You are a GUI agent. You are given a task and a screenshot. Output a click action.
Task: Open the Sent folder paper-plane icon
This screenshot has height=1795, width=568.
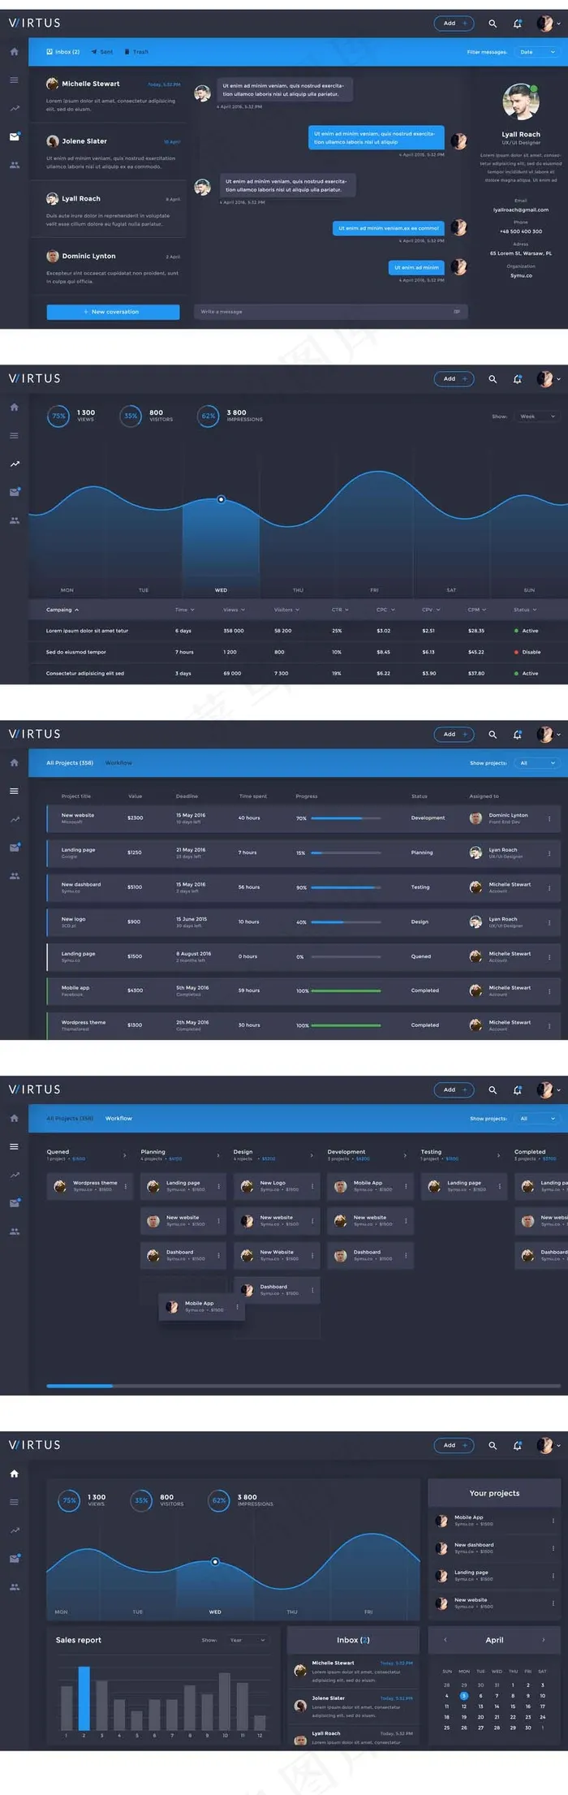coord(94,52)
